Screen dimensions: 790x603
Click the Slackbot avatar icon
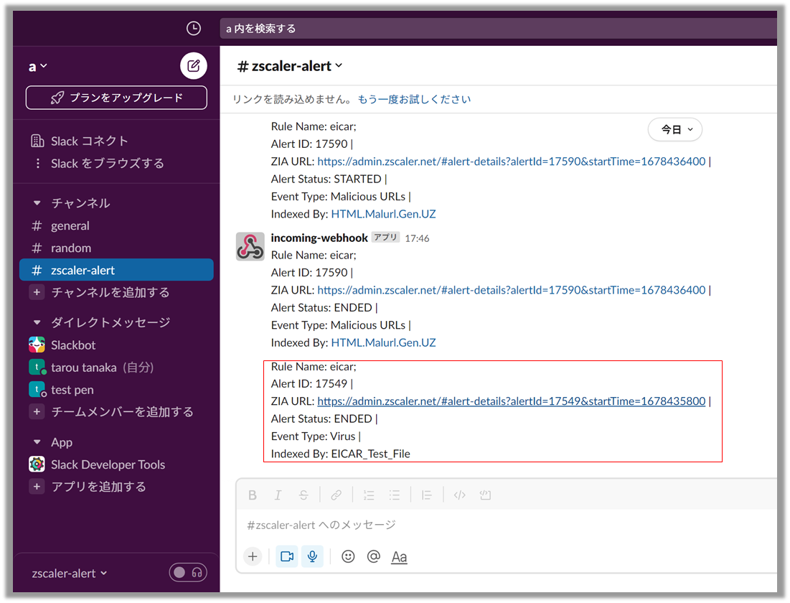[37, 345]
